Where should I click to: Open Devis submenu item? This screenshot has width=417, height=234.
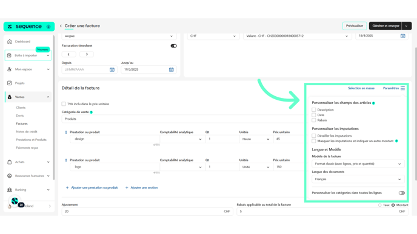click(x=20, y=115)
